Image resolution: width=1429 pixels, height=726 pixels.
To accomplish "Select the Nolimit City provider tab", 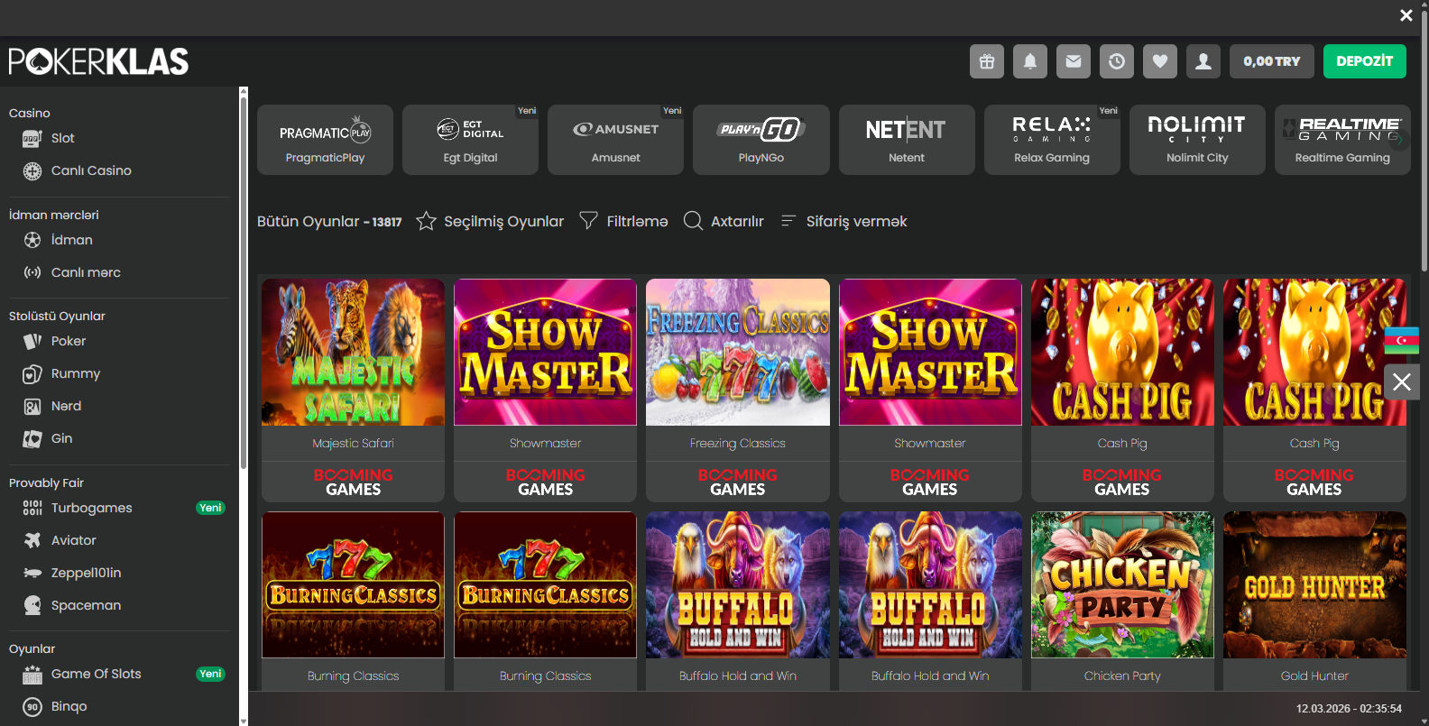I will pos(1197,140).
